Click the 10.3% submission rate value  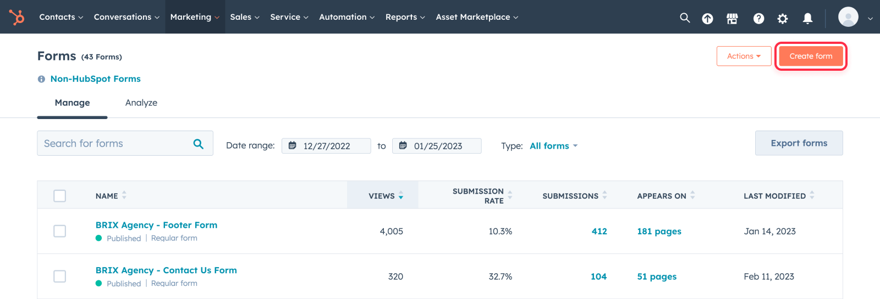(500, 232)
